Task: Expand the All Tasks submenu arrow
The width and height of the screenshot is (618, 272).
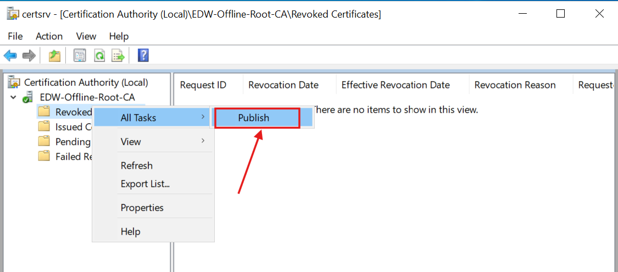Action: point(203,117)
